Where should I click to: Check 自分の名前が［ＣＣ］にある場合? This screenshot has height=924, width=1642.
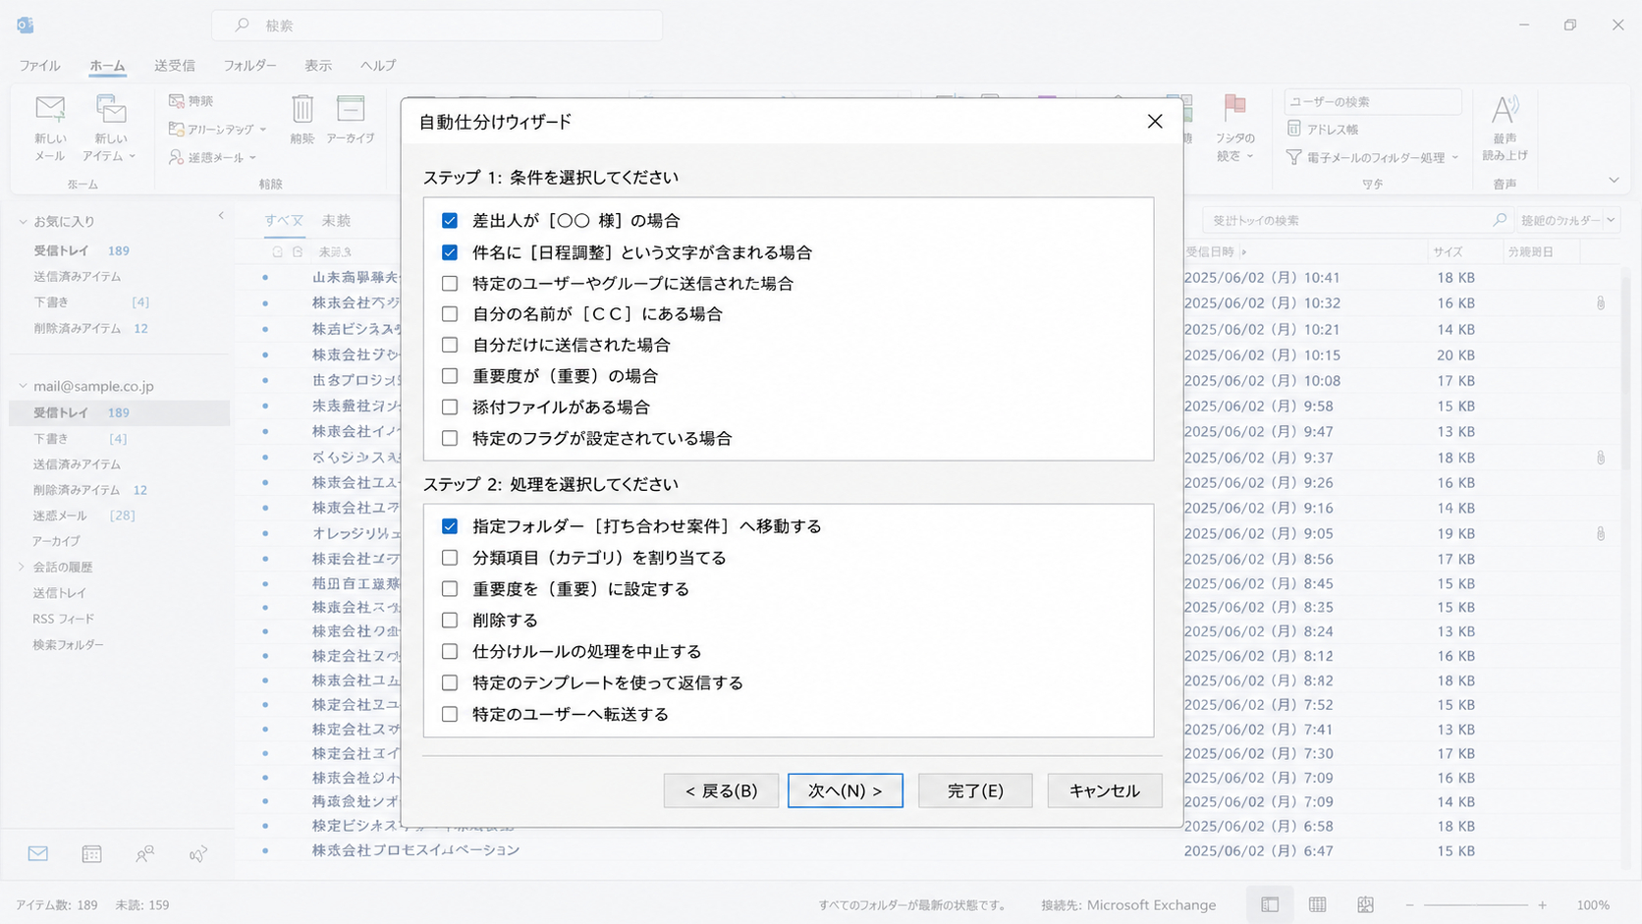[x=450, y=314]
